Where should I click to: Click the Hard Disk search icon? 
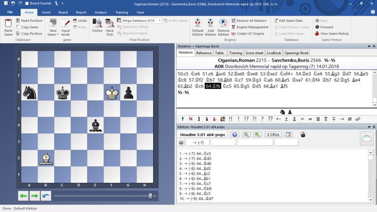[110, 26]
